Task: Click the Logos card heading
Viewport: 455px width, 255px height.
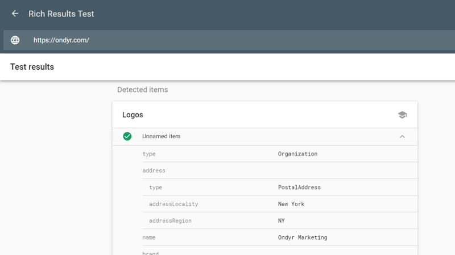Action: [x=133, y=115]
